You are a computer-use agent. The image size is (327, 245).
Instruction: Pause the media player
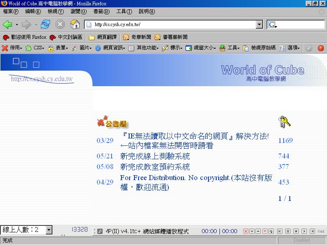point(288,231)
